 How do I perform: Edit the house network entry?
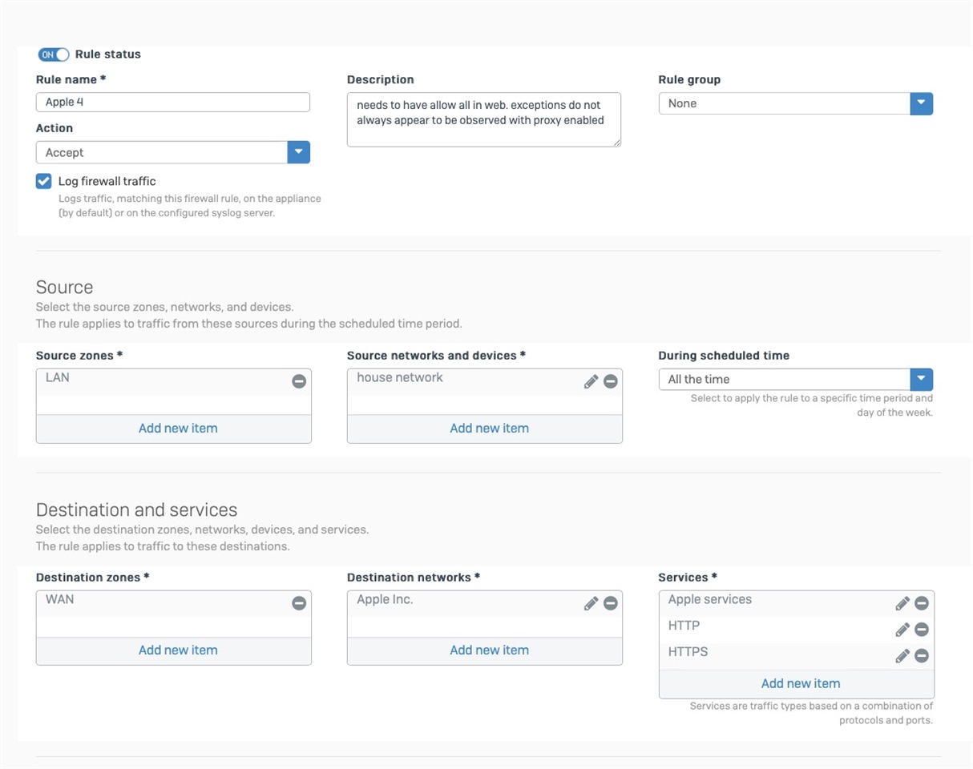[591, 382]
